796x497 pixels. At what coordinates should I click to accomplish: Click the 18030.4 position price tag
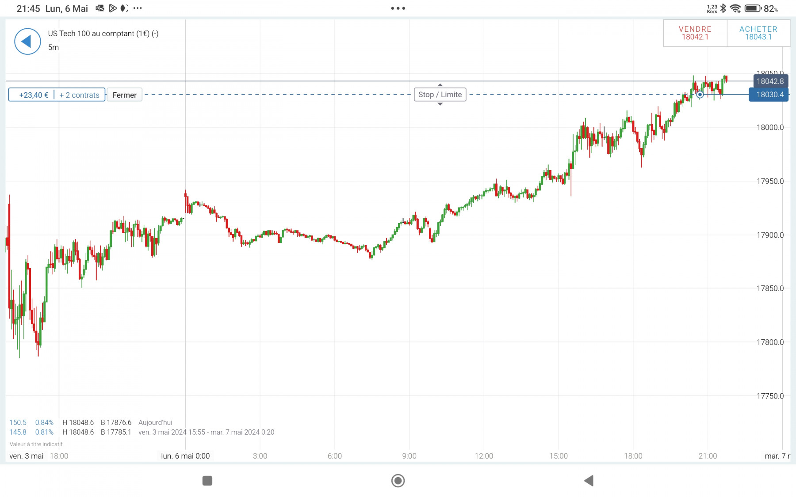769,95
